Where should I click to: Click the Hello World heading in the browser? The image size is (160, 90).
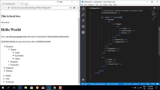pyautogui.click(x=11, y=29)
